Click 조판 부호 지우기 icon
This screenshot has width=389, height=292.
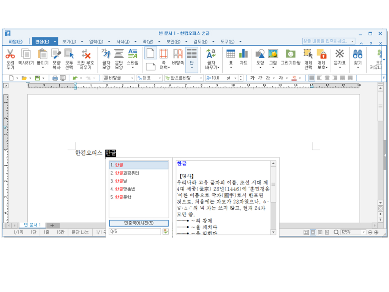(85, 54)
